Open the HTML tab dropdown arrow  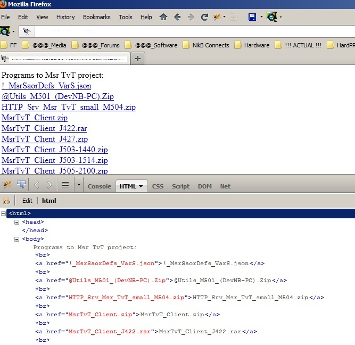(141, 186)
